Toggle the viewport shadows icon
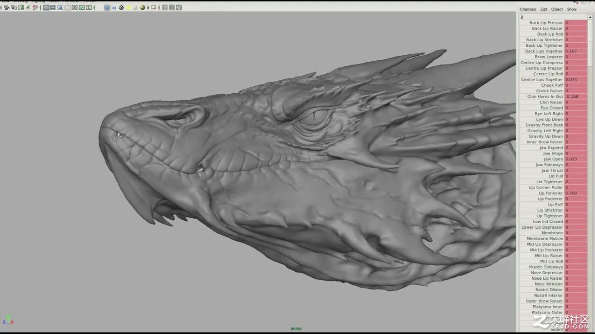 point(135,7)
